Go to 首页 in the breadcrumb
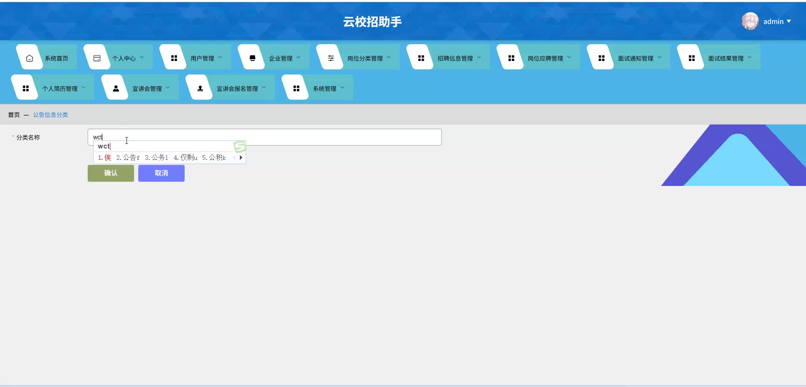This screenshot has width=806, height=387. point(14,115)
